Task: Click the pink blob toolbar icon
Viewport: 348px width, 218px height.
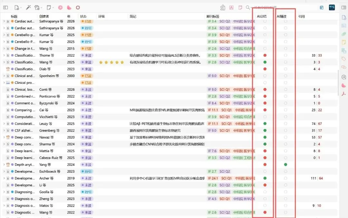Action: [69, 7]
